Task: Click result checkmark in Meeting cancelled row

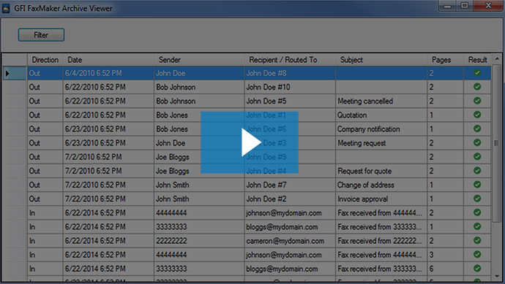Action: point(477,101)
